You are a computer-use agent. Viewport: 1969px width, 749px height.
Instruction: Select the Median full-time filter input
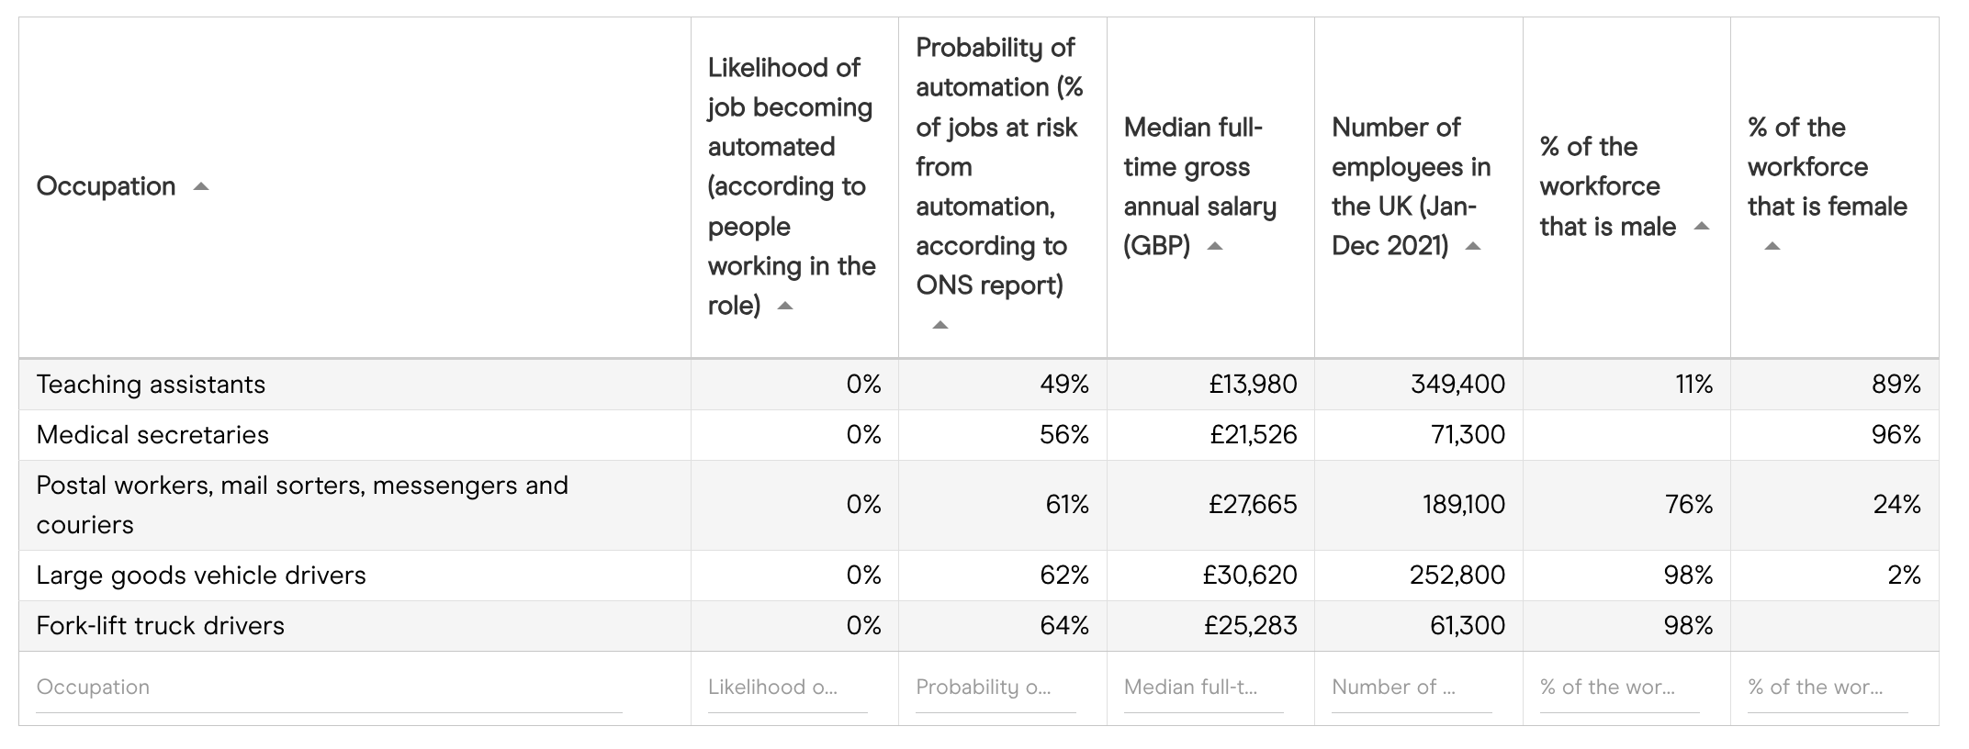1203,688
